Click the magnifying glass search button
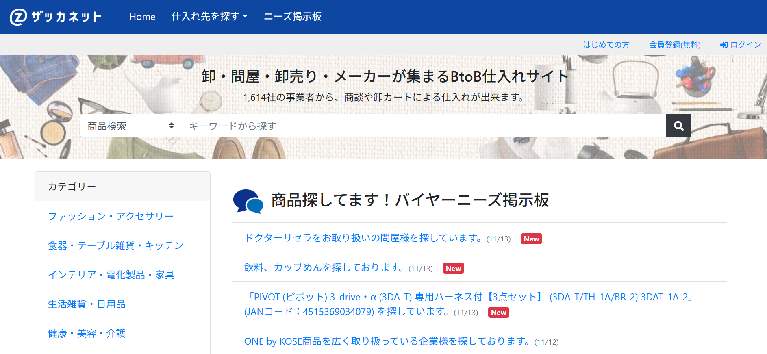 pos(678,126)
